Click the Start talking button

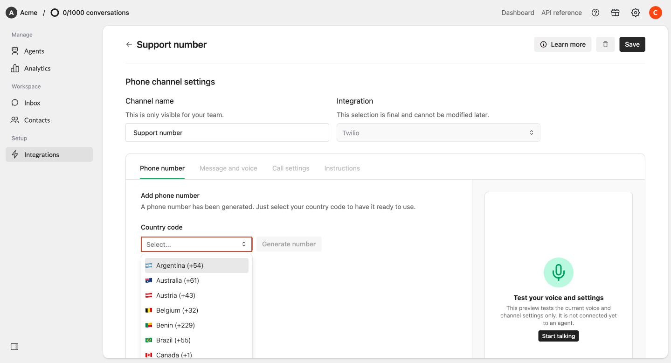(x=559, y=336)
